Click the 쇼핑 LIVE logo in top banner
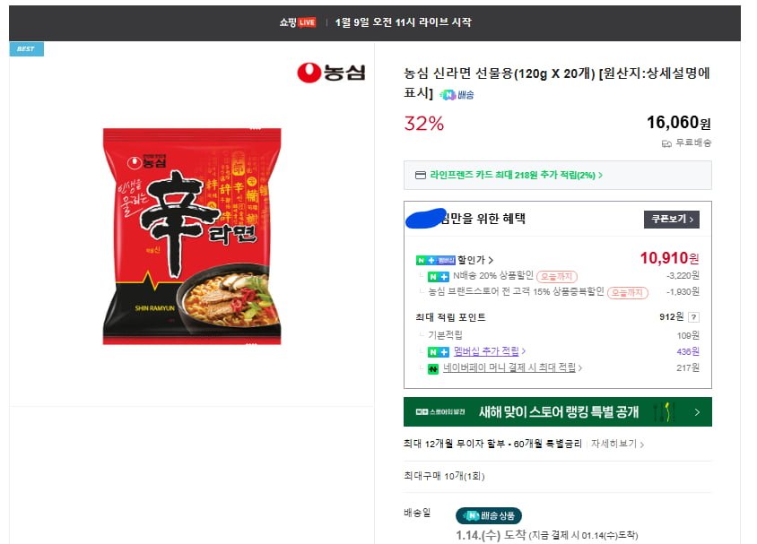 tap(297, 22)
